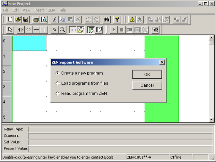Screen dimensions: 216x162
Task: Select the coil insert tool icon
Action: [28, 29]
